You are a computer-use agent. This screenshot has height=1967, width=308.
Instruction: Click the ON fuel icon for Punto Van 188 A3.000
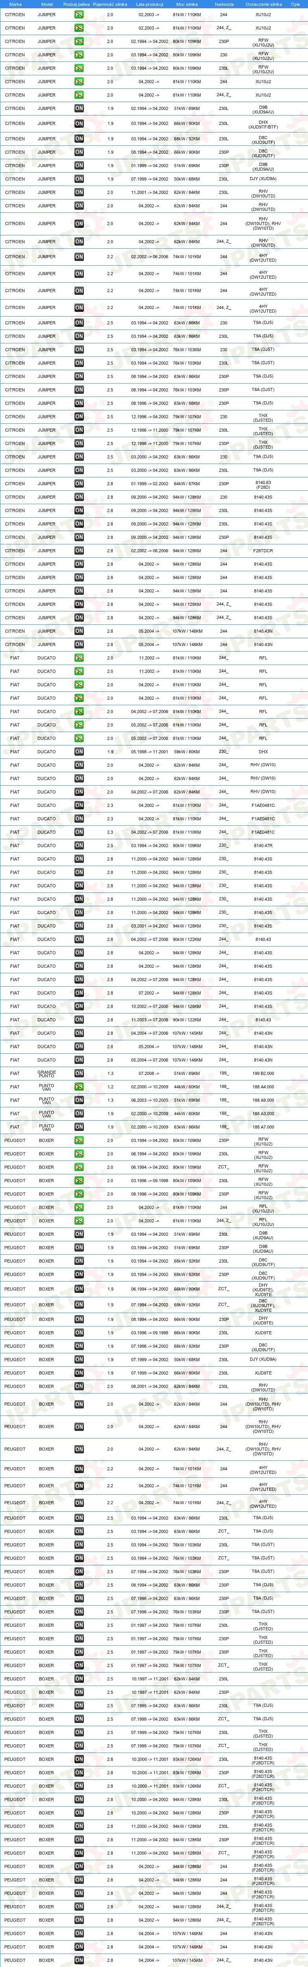pos(79,1113)
